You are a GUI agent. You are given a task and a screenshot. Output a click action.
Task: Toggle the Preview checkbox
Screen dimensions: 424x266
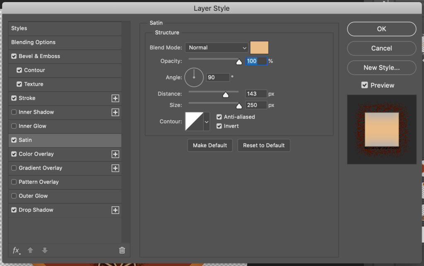pyautogui.click(x=365, y=85)
